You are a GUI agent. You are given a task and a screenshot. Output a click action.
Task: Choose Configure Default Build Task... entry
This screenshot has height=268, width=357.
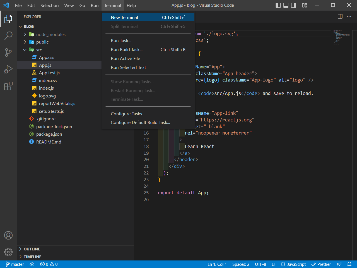pos(148,122)
